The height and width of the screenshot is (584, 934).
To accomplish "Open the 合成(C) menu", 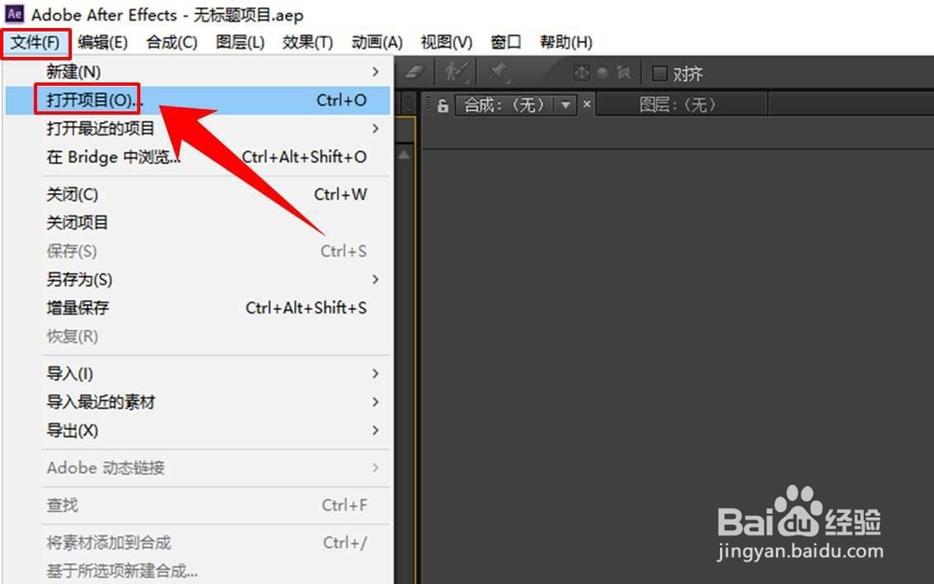I will pyautogui.click(x=172, y=42).
